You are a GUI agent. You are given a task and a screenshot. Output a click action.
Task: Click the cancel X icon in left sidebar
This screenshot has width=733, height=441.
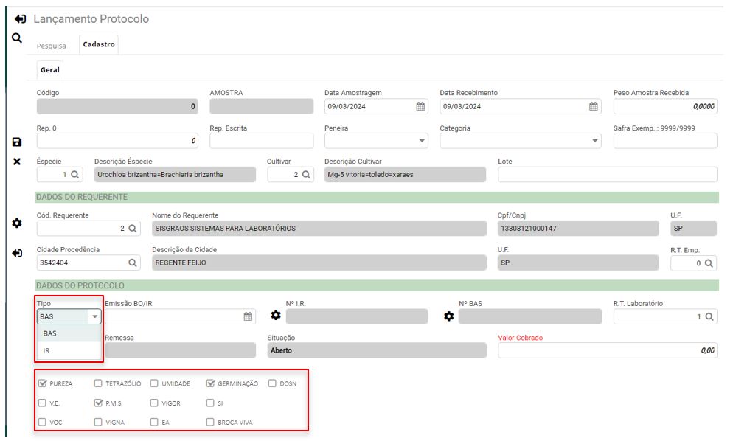17,162
